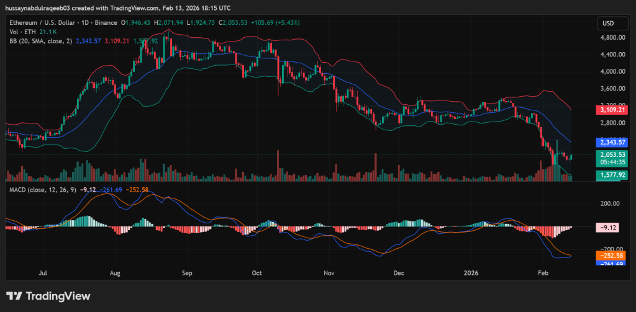
Task: Click the orange -252.58 MACD signal tag
Action: tap(611, 255)
